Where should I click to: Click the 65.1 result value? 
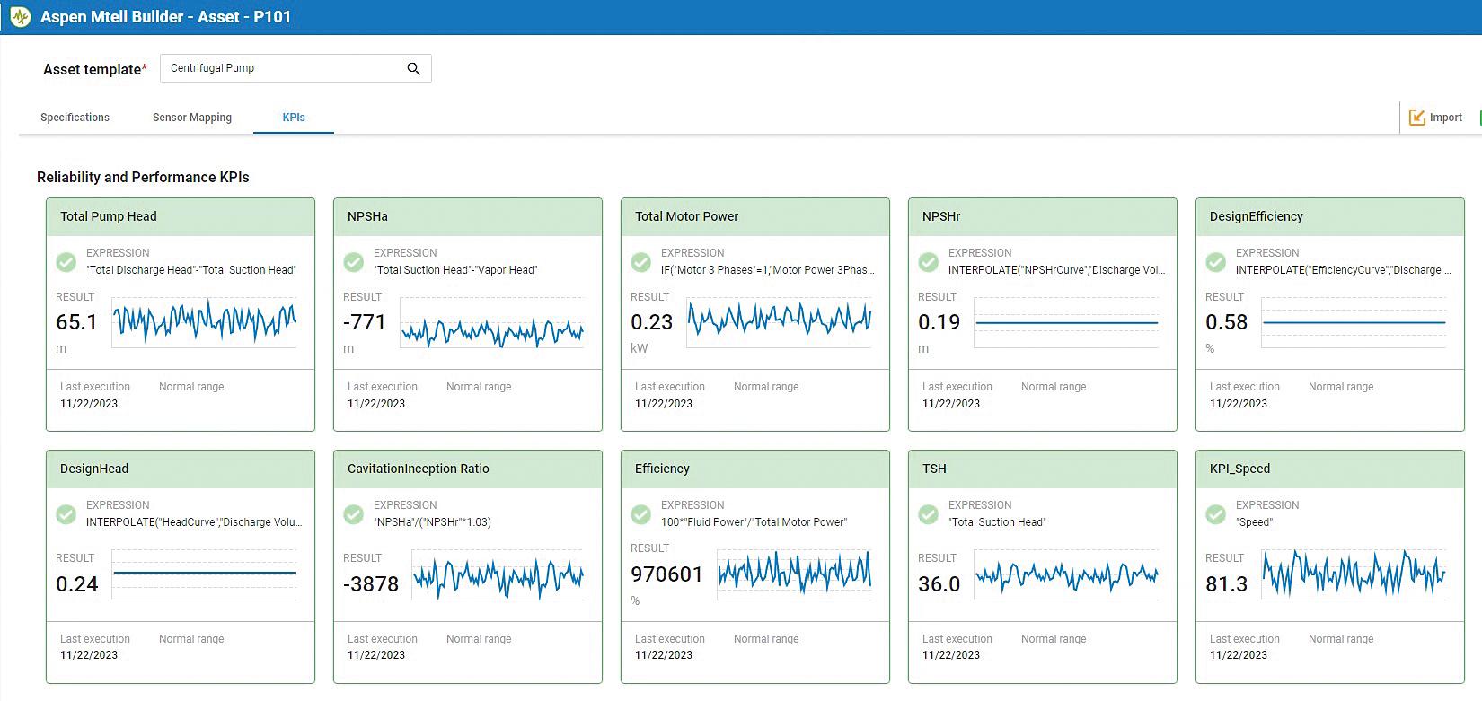click(76, 322)
